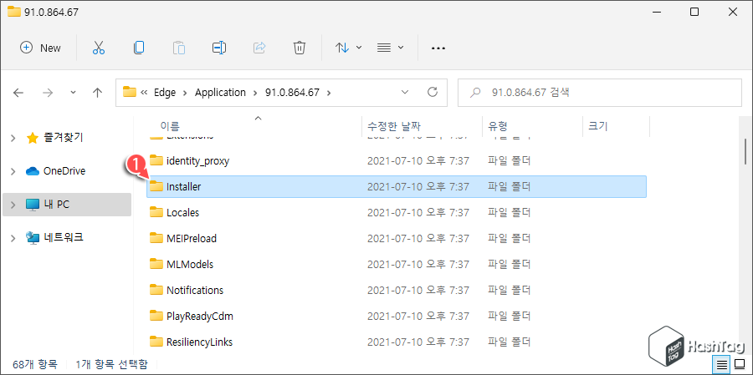The width and height of the screenshot is (753, 375).
Task: Expand the 내 PC tree node
Action: (13, 205)
